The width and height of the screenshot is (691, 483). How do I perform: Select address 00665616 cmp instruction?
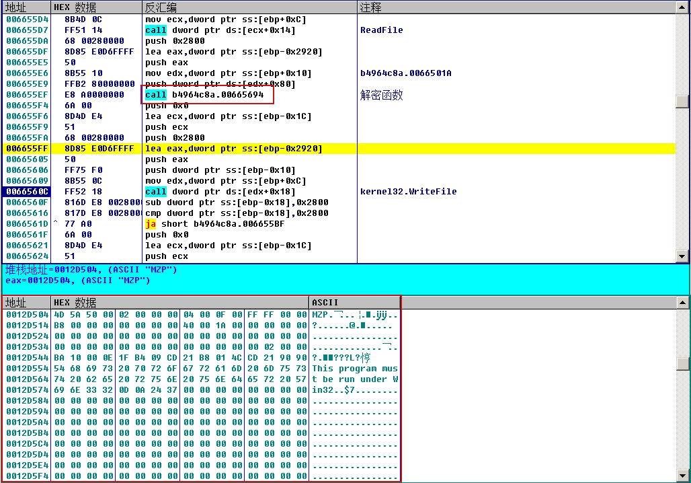pos(339,213)
